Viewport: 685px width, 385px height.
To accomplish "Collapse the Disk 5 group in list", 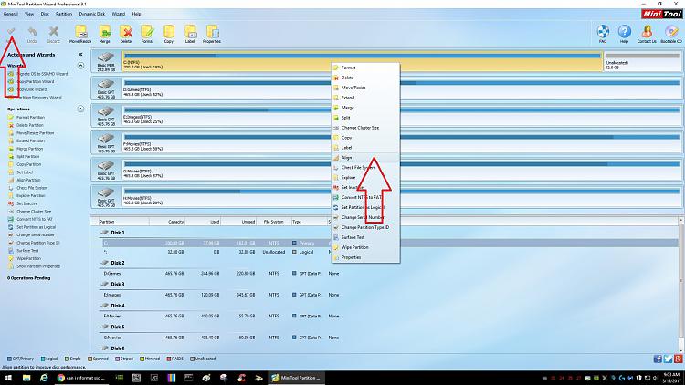I will (104, 327).
